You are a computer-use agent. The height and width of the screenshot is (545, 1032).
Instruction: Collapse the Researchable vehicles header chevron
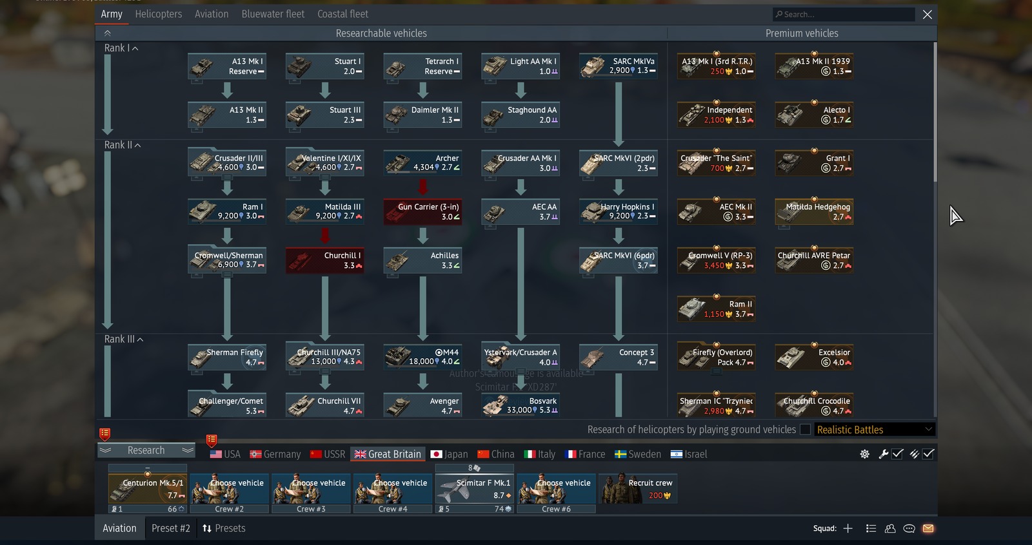coord(108,33)
